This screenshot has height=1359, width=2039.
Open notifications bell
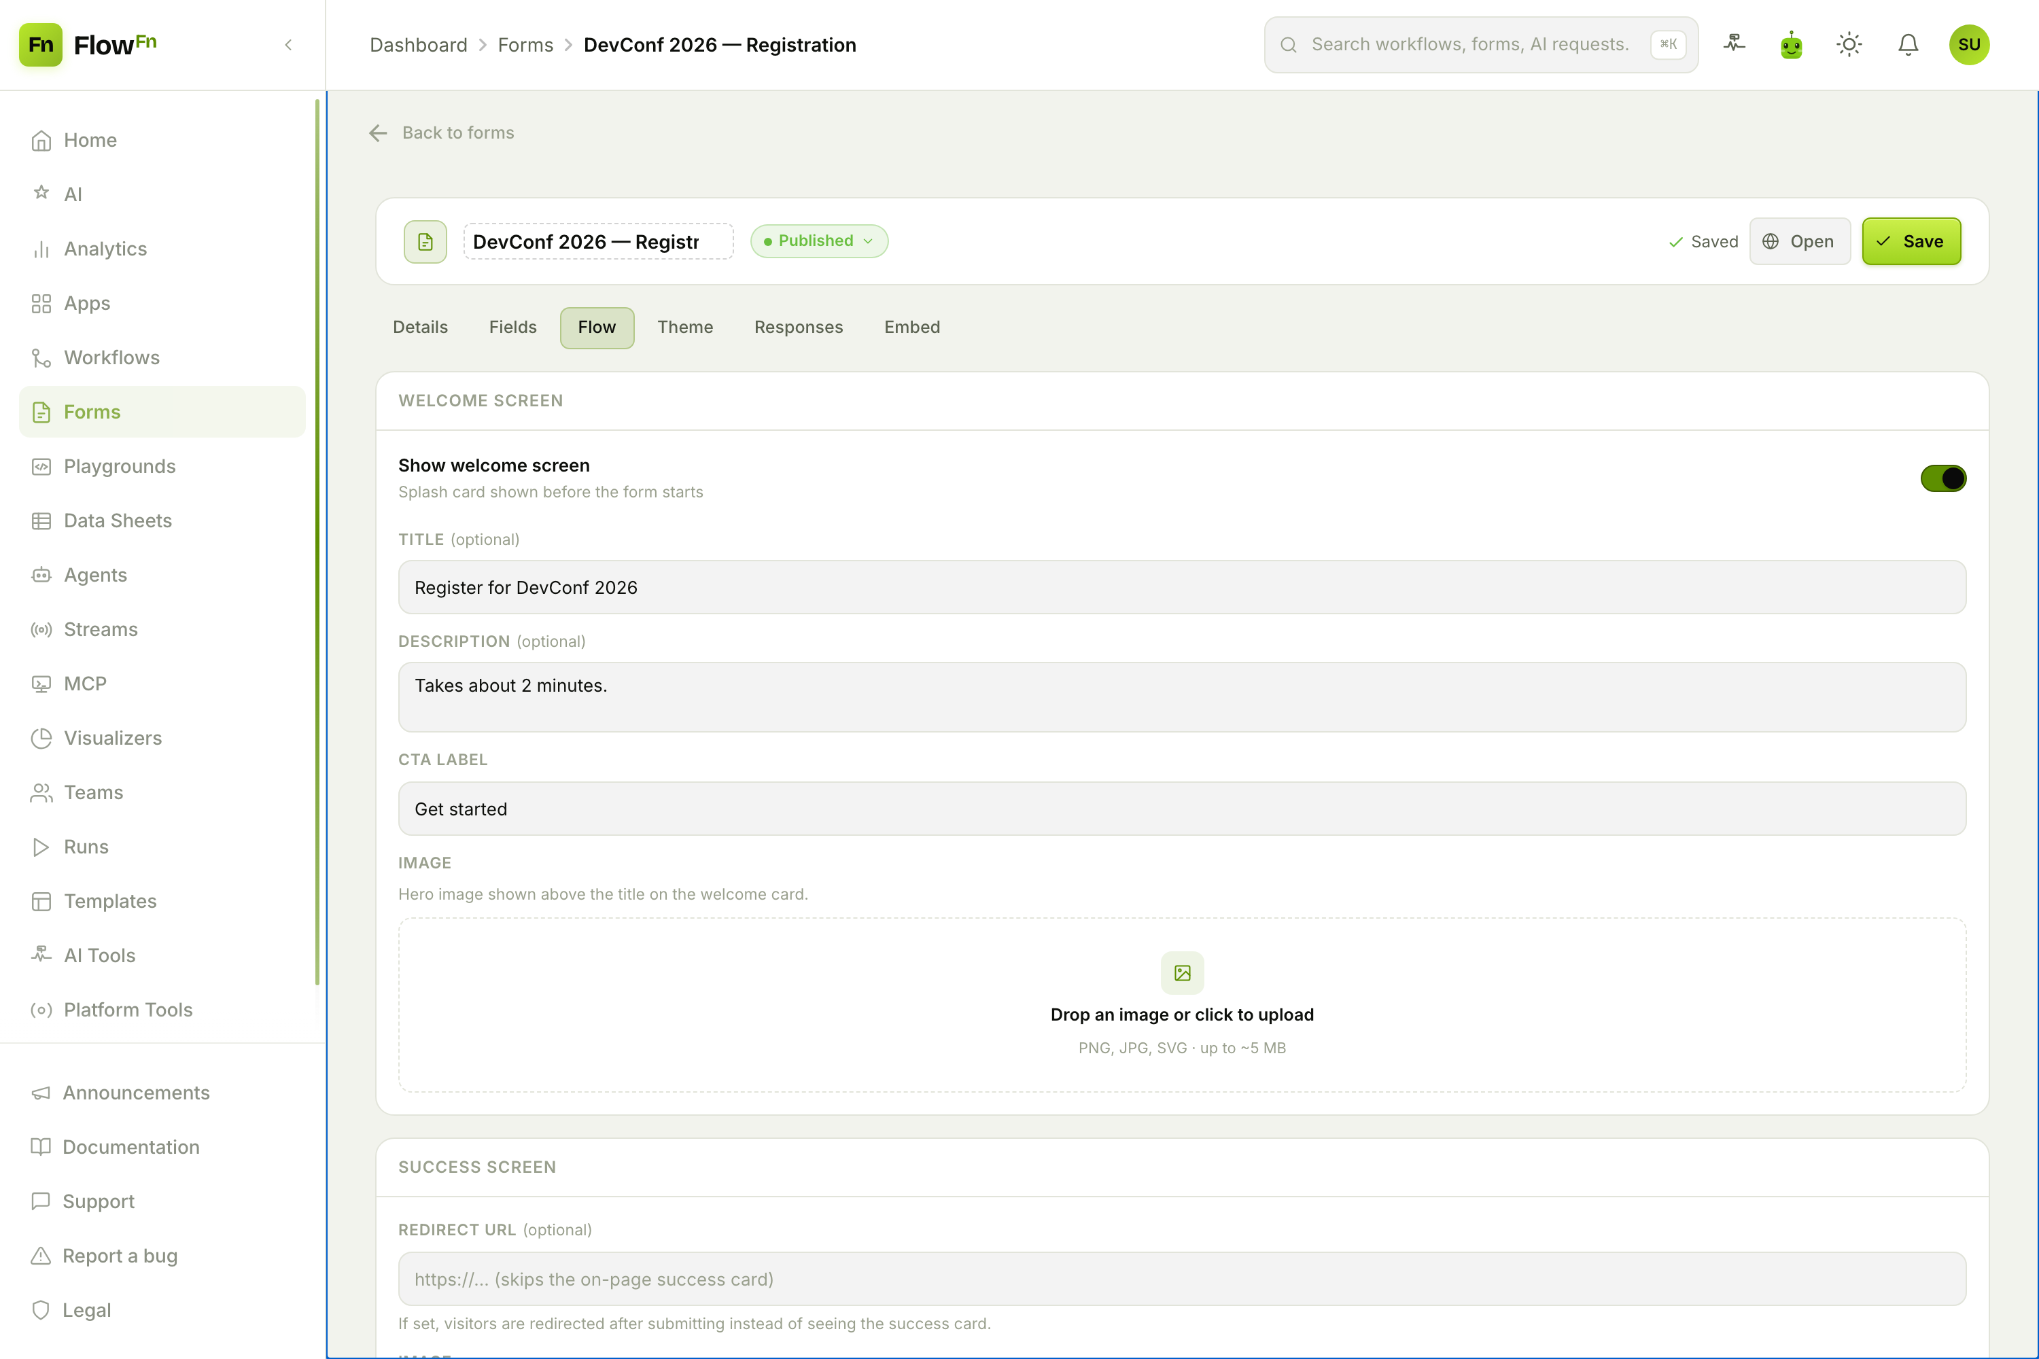[1908, 44]
